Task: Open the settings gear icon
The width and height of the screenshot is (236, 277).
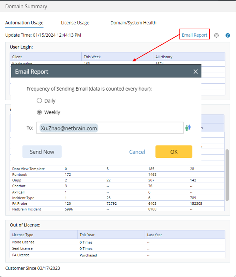Action: click(x=216, y=35)
